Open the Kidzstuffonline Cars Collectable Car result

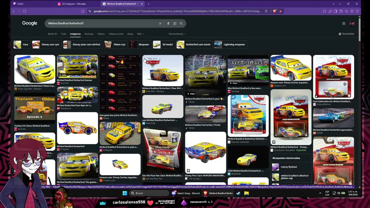[x=334, y=77]
